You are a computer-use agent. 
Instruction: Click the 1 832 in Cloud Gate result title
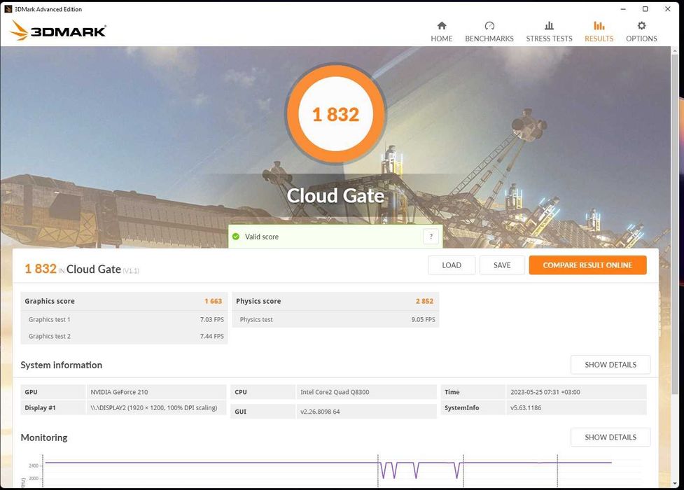[82, 269]
